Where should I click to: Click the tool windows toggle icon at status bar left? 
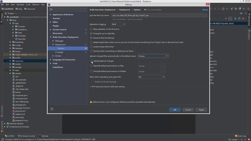tap(2, 139)
